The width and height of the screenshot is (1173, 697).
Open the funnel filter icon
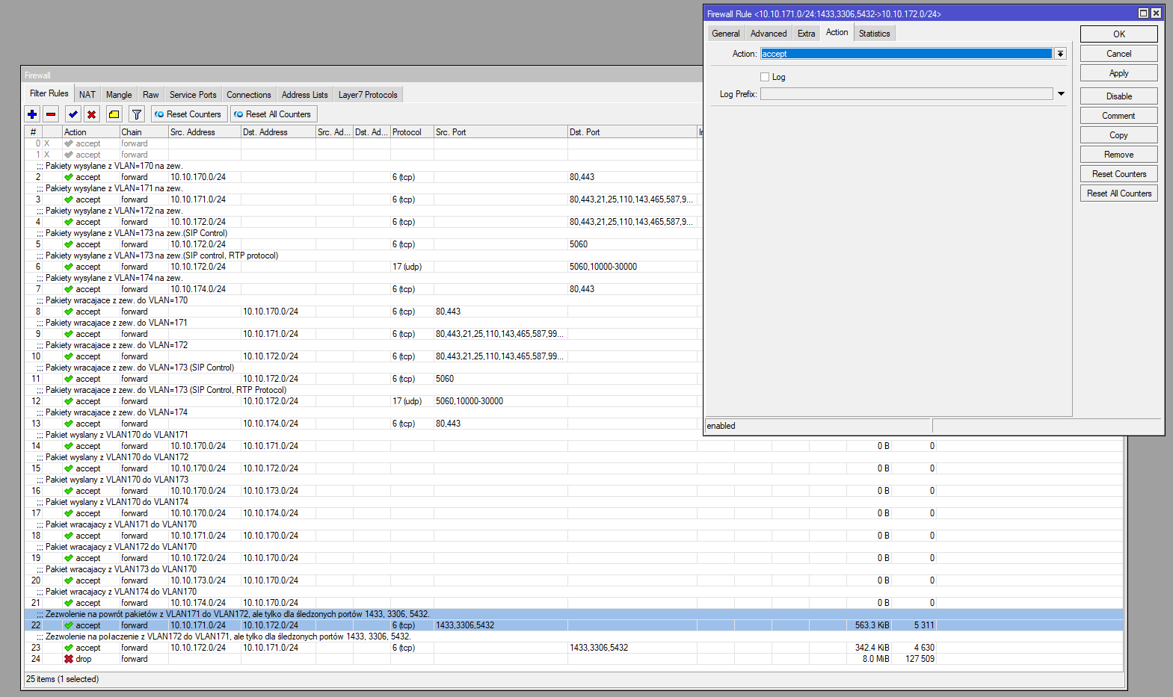[137, 114]
